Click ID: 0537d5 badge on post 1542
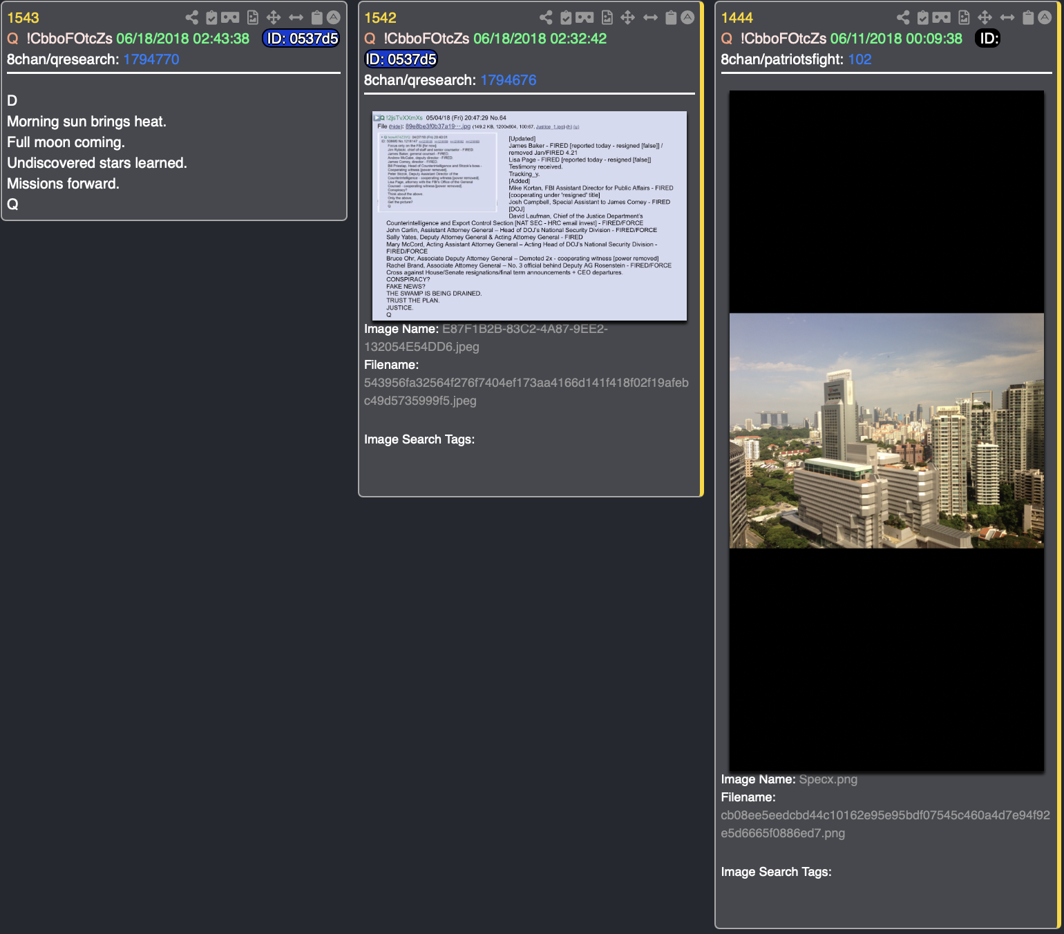The width and height of the screenshot is (1064, 934). click(401, 59)
